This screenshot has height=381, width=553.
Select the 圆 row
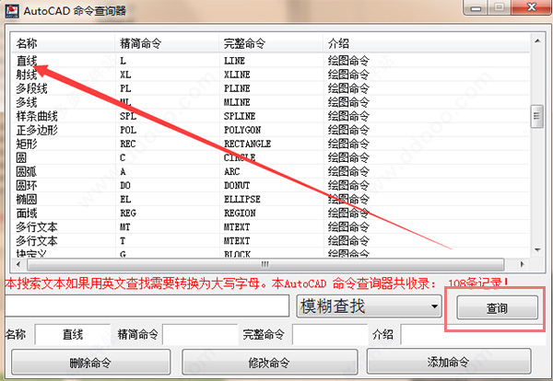pos(270,157)
